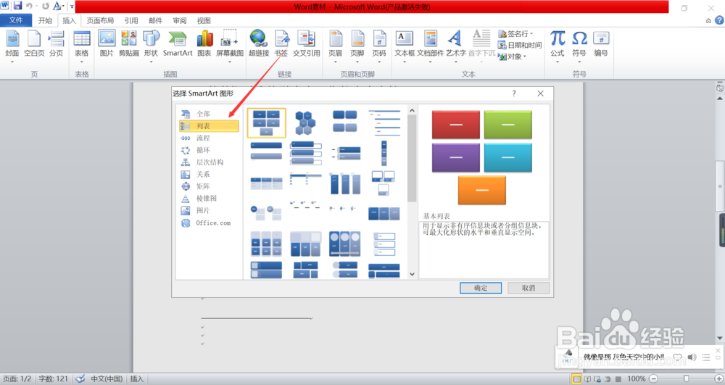The height and width of the screenshot is (385, 725).
Task: Insert numbering (编号)
Action: pyautogui.click(x=601, y=44)
